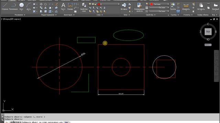Activate the rectangular Array tool
This screenshot has width=220, height=123.
click(x=50, y=11)
